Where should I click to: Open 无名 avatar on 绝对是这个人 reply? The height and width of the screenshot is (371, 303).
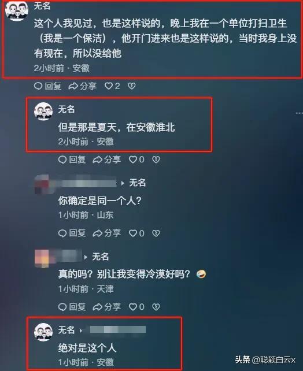tap(43, 332)
